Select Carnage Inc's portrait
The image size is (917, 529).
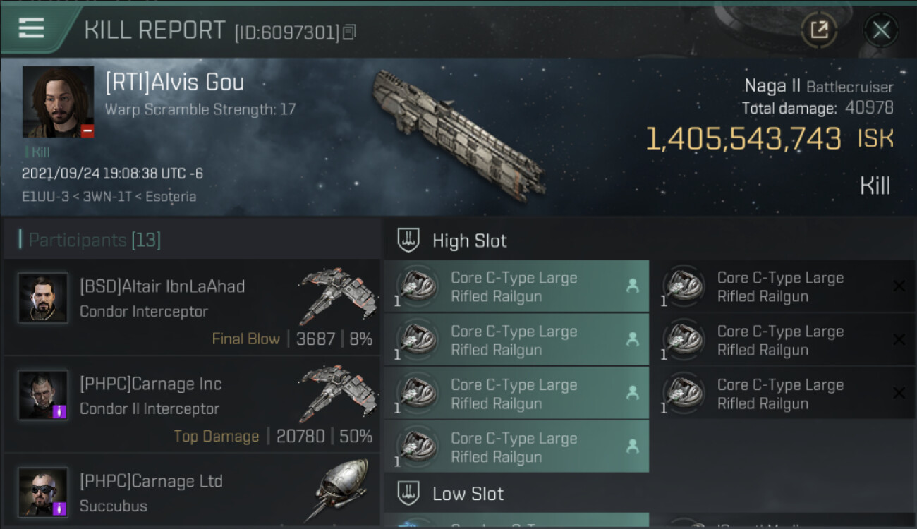(x=43, y=396)
